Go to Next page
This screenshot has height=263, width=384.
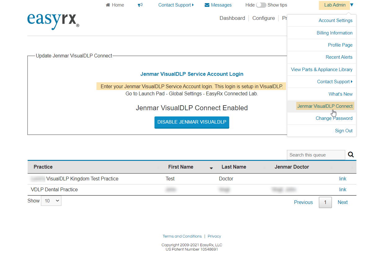[342, 202]
